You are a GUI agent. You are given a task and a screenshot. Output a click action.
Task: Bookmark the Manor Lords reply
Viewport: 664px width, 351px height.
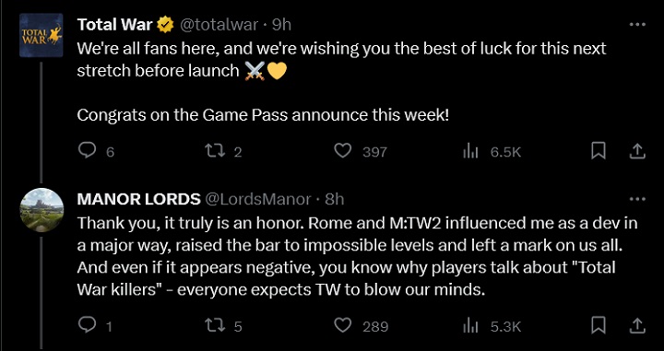click(598, 325)
